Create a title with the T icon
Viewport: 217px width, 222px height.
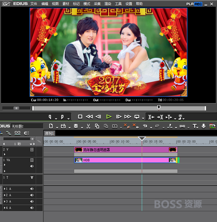tap(195, 126)
